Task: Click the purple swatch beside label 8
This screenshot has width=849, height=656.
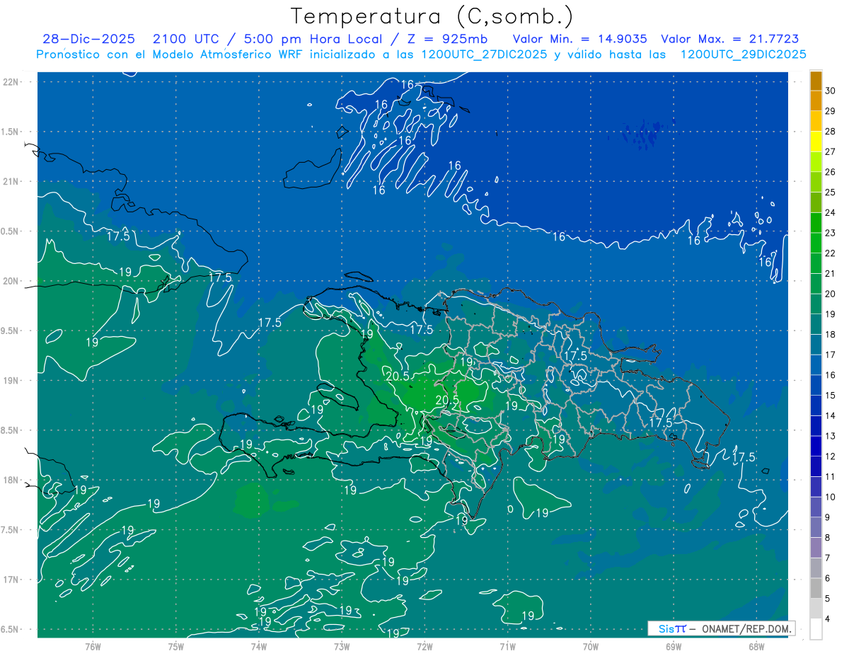Action: tap(816, 548)
